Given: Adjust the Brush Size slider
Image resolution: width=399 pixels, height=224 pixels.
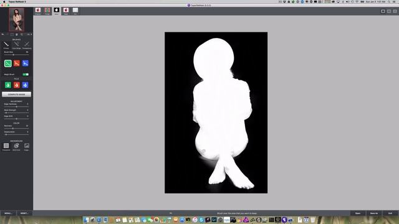Looking at the screenshot, I should pos(16,55).
